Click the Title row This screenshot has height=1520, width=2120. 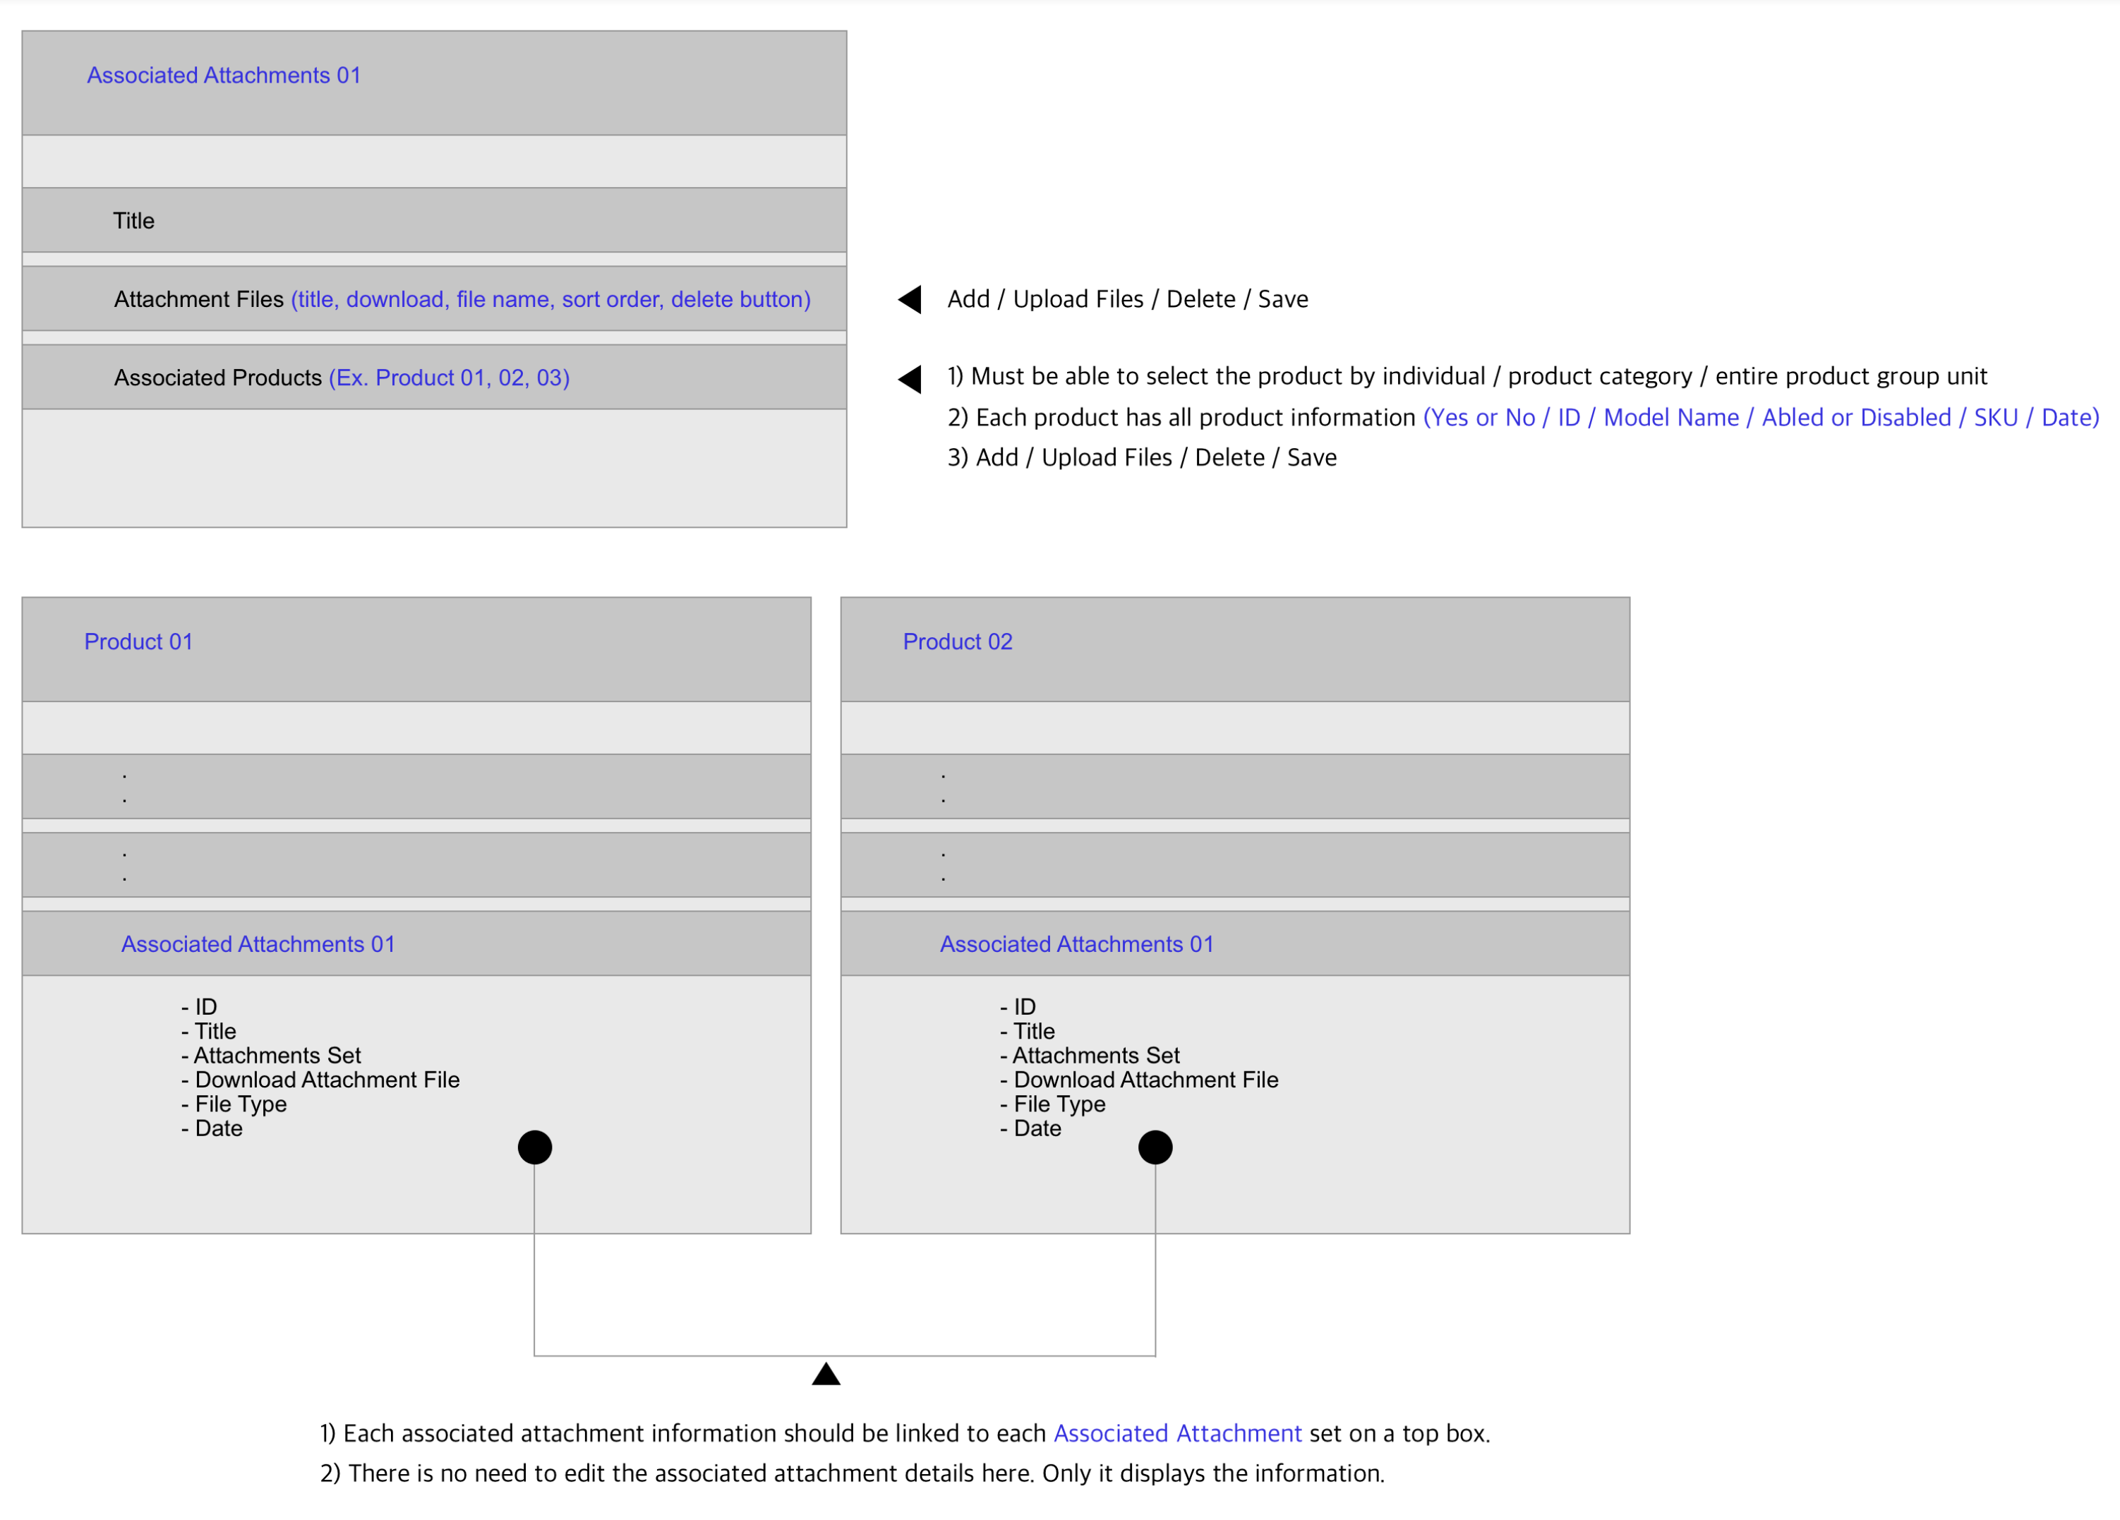pos(133,221)
